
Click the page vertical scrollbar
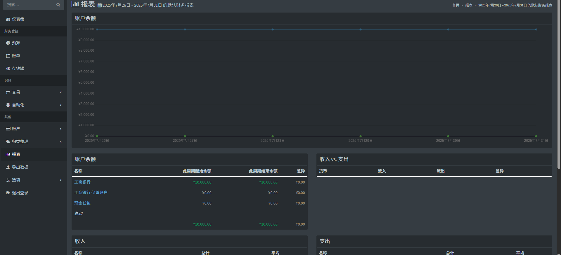click(x=559, y=85)
